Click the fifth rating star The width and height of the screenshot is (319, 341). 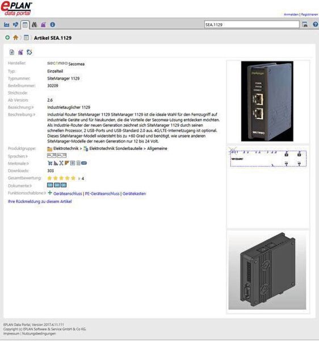73,178
